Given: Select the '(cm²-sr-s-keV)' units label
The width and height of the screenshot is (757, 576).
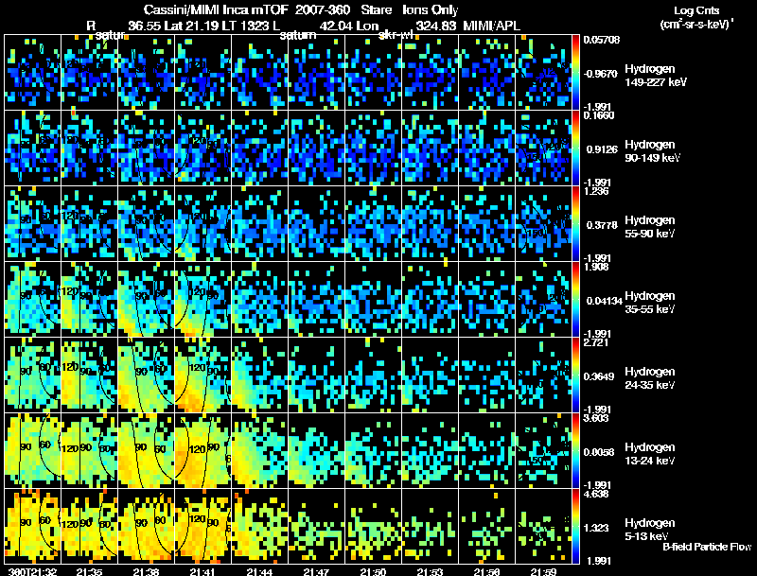Looking at the screenshot, I should click(x=695, y=25).
